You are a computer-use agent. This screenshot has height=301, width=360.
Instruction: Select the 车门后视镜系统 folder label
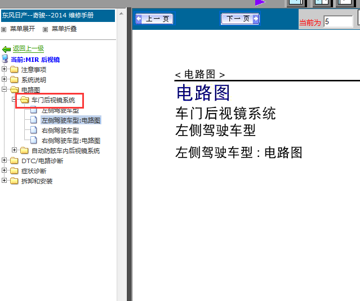coord(54,100)
